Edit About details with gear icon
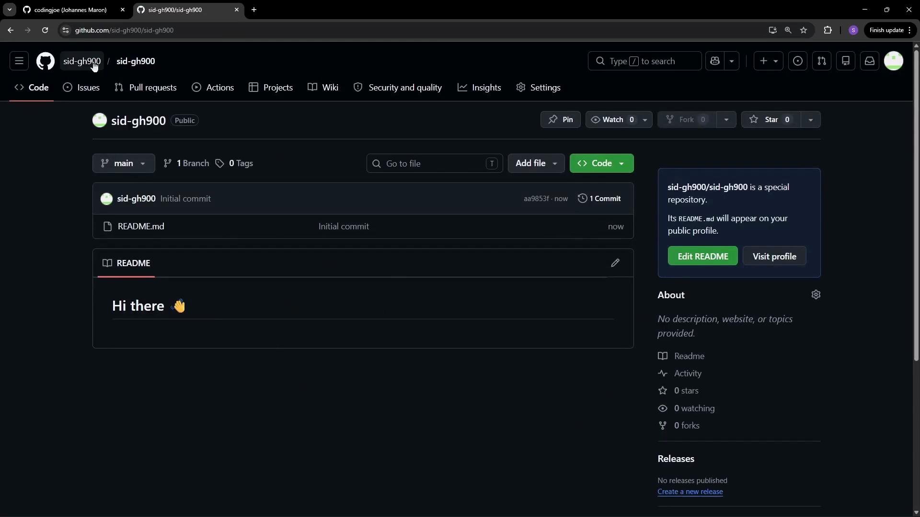This screenshot has width=920, height=517. [816, 295]
